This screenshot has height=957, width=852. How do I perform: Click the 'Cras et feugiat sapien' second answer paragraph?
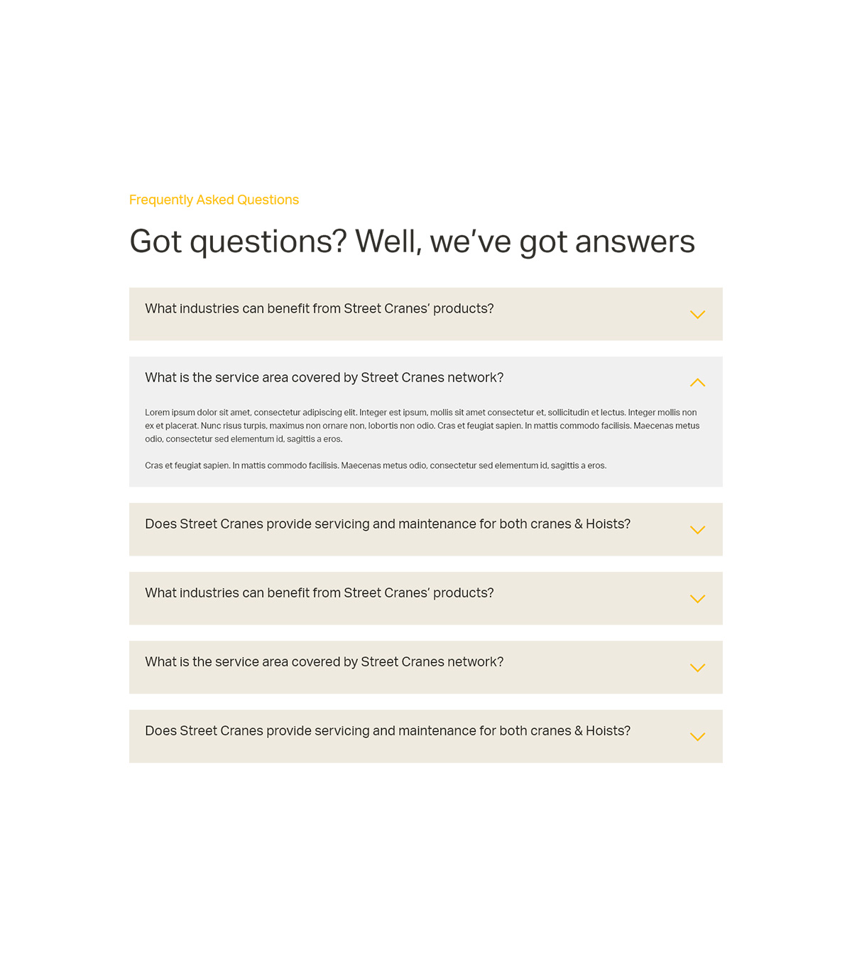tap(376, 465)
